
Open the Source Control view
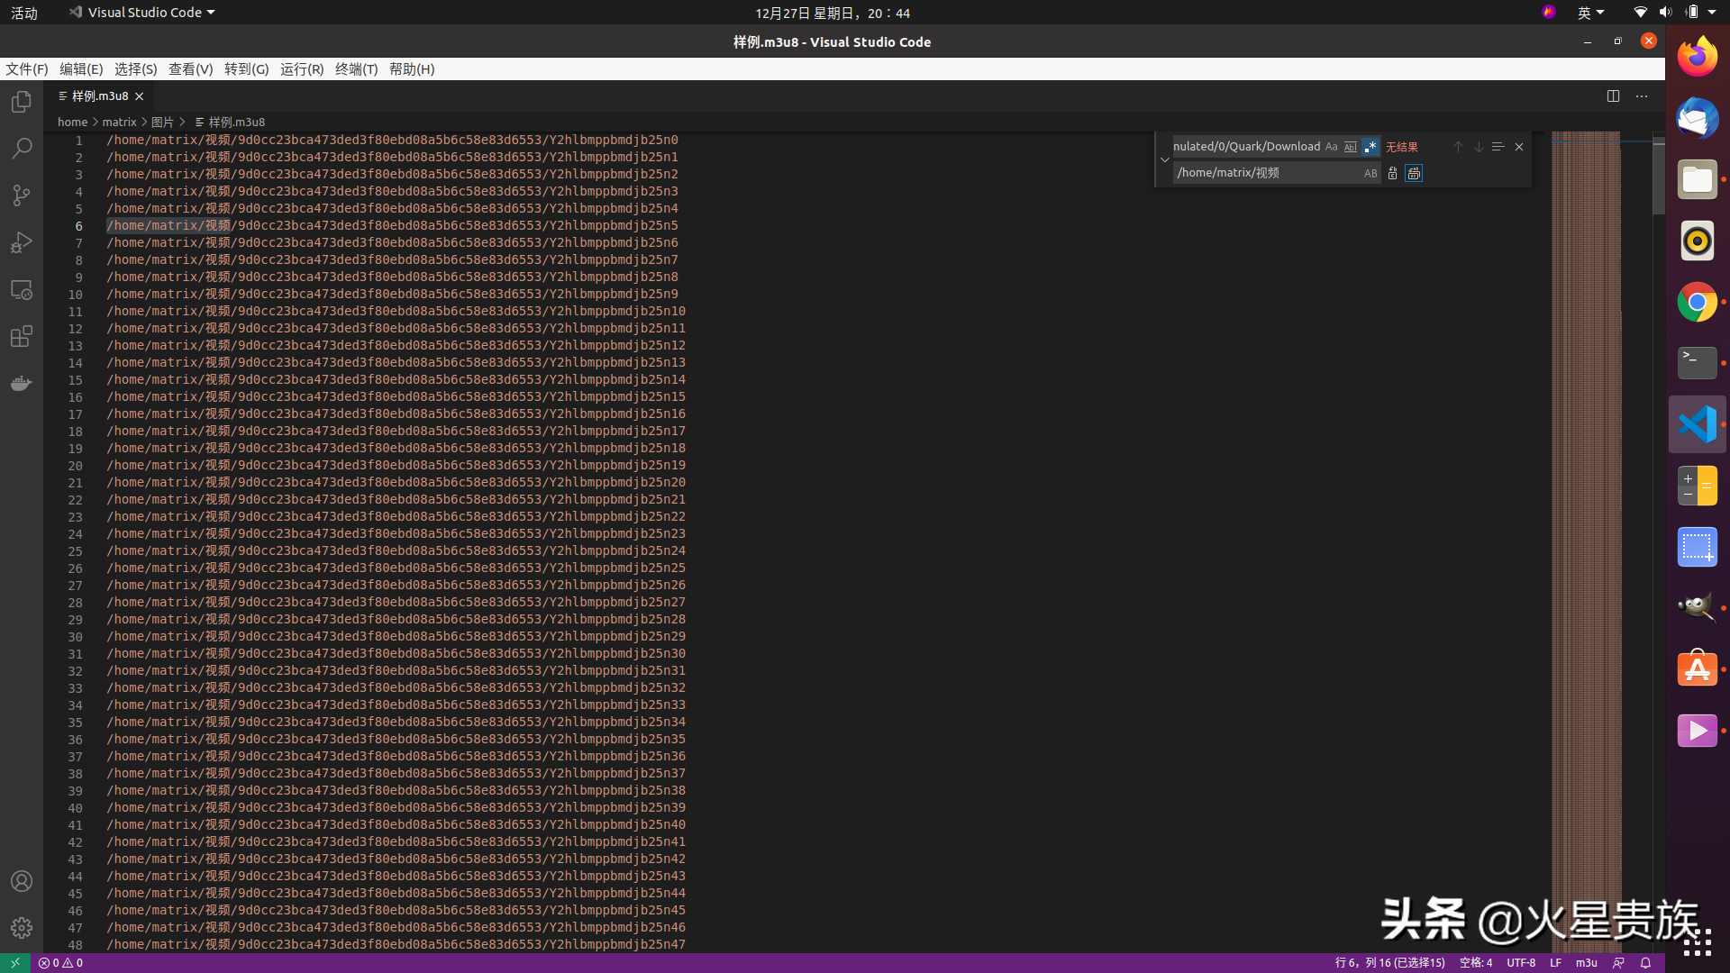pos(22,196)
